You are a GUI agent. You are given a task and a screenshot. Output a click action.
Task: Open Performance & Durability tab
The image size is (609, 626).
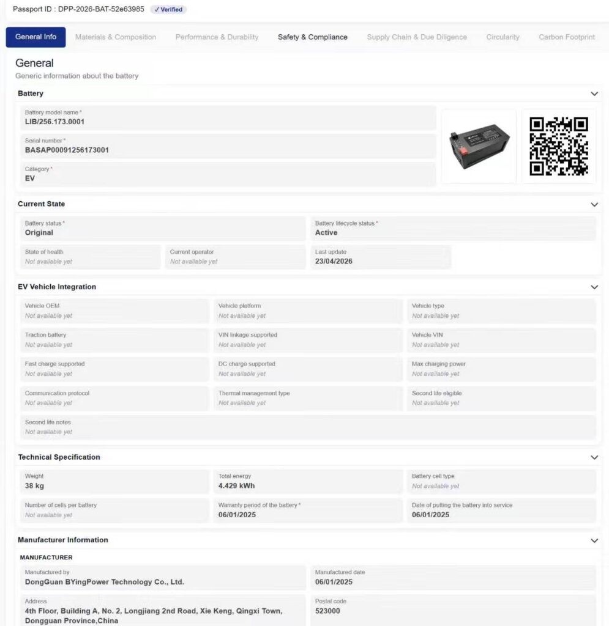pos(217,37)
